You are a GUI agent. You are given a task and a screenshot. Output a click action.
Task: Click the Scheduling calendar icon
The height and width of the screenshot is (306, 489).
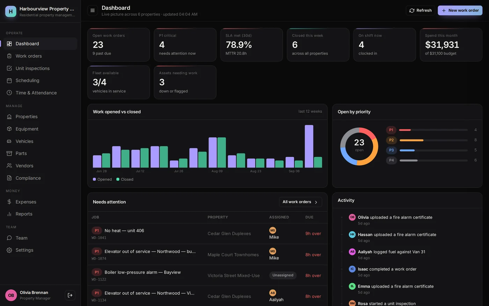tap(9, 81)
